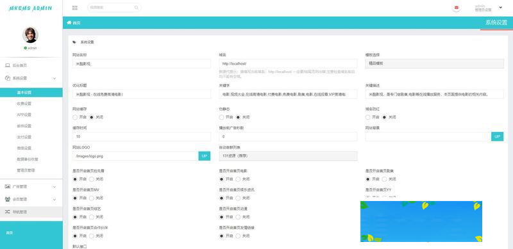This screenshot has width=513, height=249.
Task: Click 首页 in the sidebar footer
Action: pos(9,233)
